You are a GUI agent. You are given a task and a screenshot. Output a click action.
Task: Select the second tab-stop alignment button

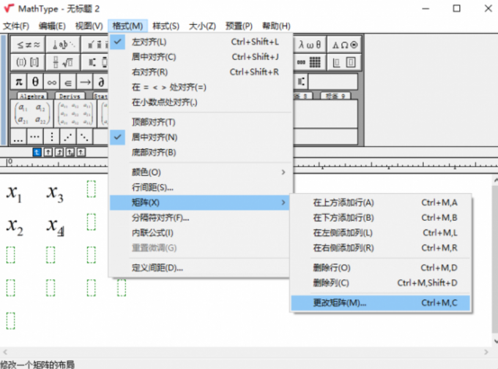pos(48,153)
